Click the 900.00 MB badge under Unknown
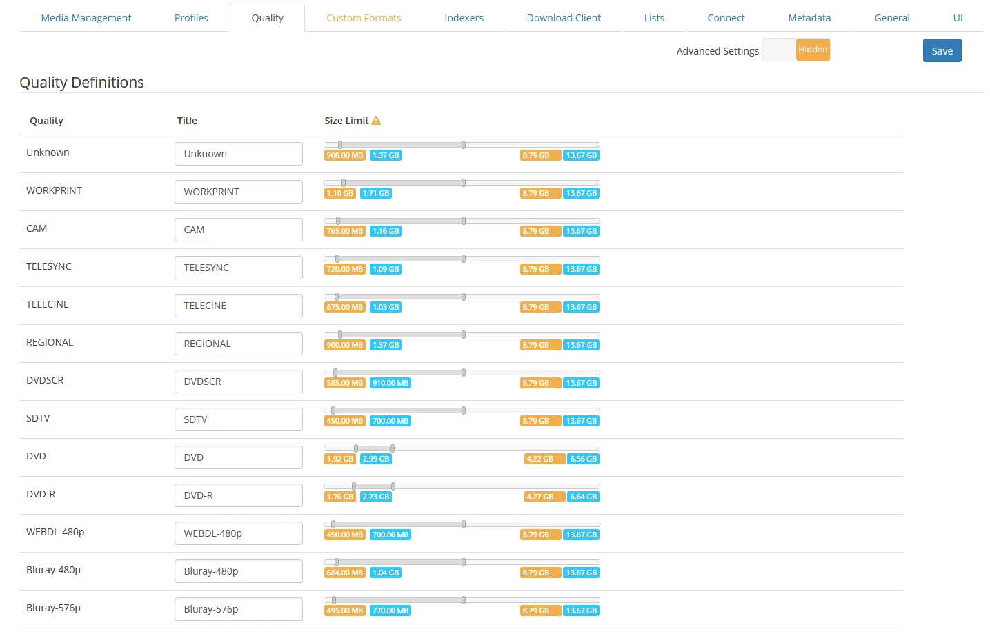The height and width of the screenshot is (634, 990). 344,155
